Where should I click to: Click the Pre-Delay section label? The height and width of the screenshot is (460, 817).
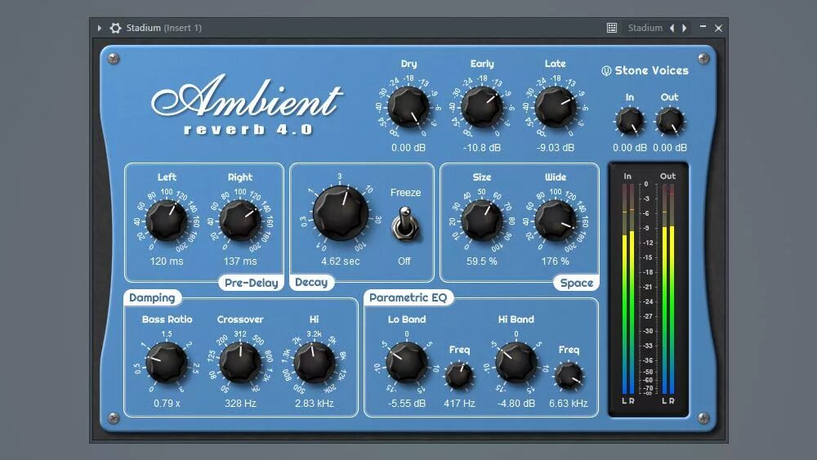pyautogui.click(x=251, y=283)
